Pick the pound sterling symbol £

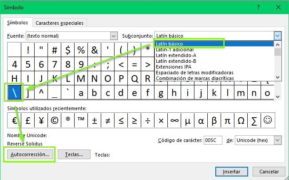tap(28, 120)
